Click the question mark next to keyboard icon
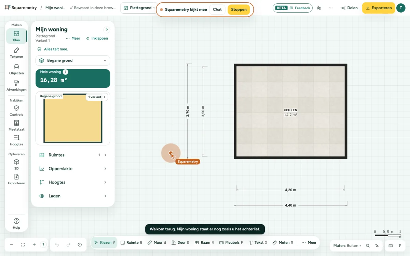 point(400,246)
